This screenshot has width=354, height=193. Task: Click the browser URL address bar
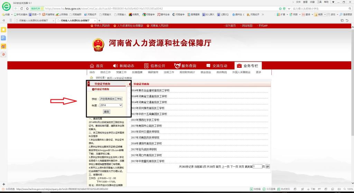[160, 9]
